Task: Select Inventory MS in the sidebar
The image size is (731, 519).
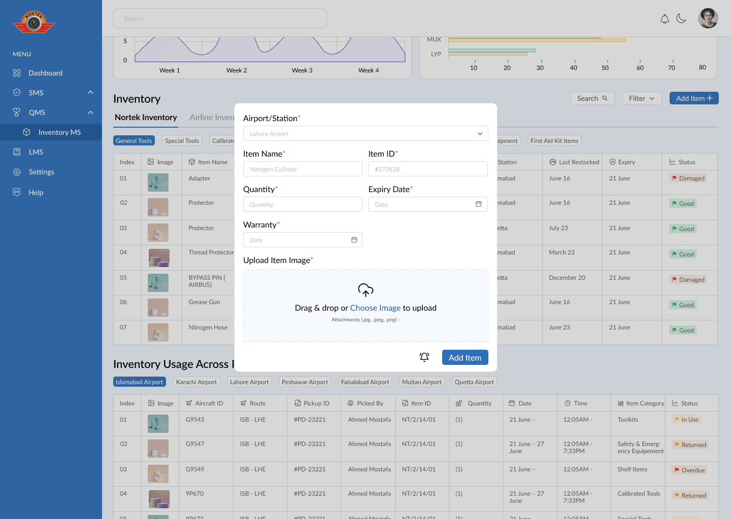Action: pos(51,132)
